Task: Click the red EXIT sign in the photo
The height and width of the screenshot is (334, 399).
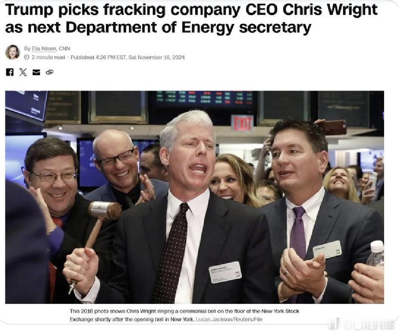Action: click(242, 123)
